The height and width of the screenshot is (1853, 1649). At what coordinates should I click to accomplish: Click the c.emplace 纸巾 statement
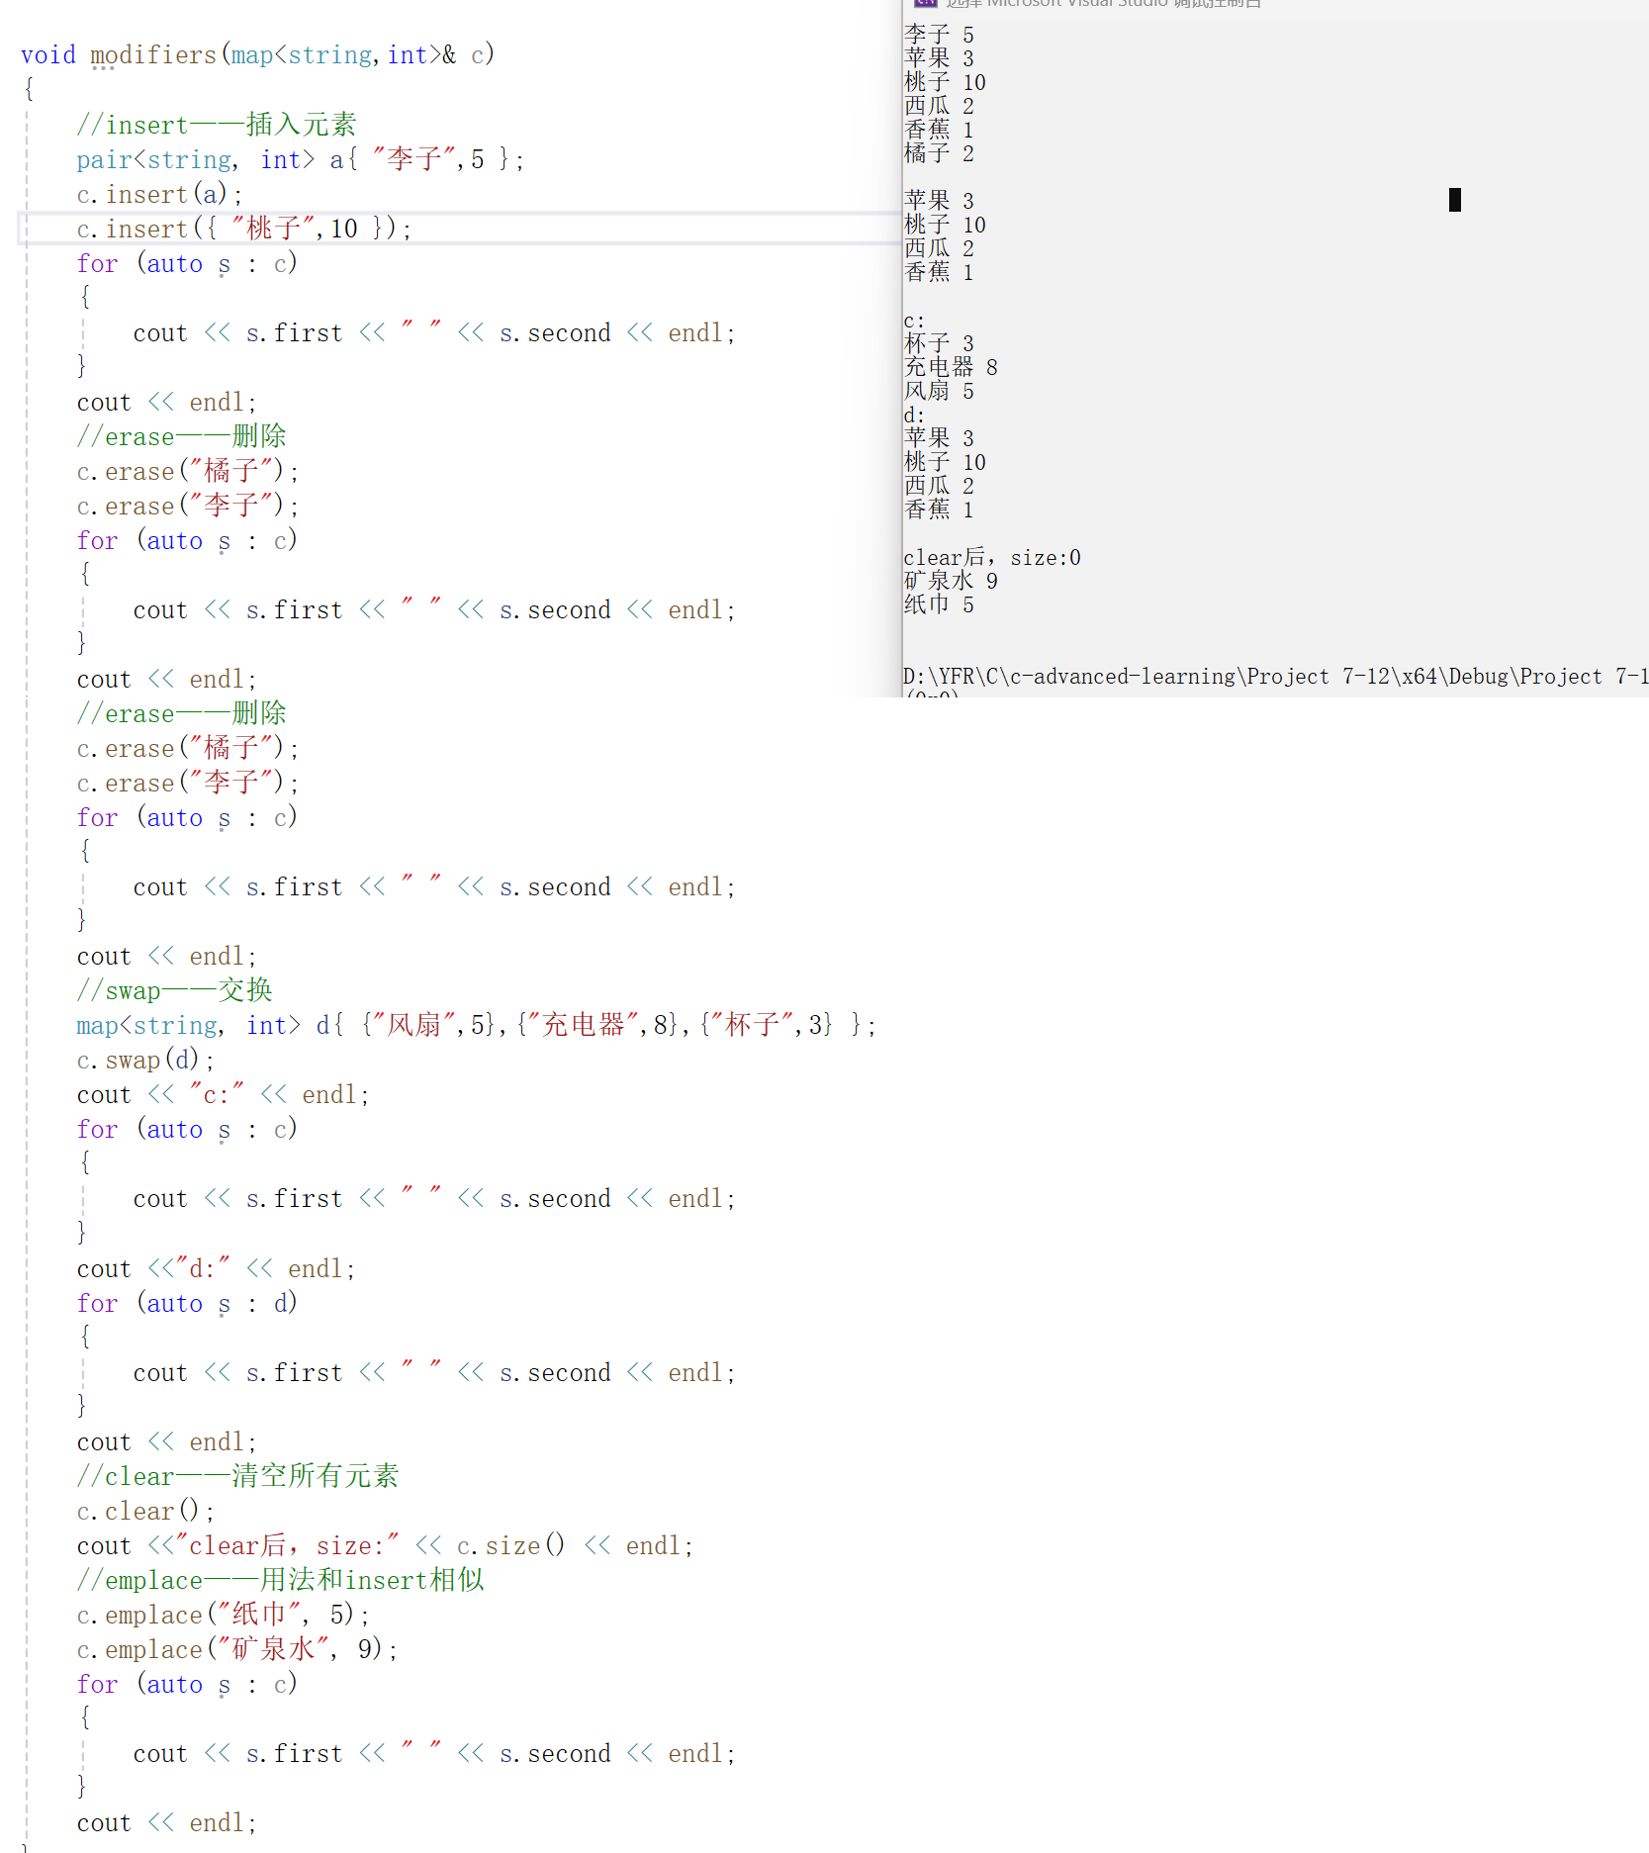point(223,1614)
